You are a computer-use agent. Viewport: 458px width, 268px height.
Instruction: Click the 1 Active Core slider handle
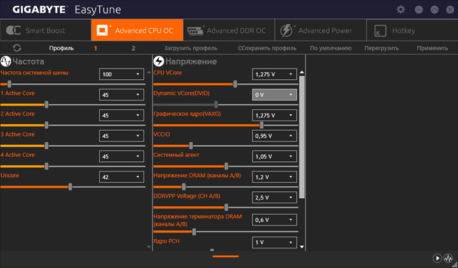coord(46,105)
